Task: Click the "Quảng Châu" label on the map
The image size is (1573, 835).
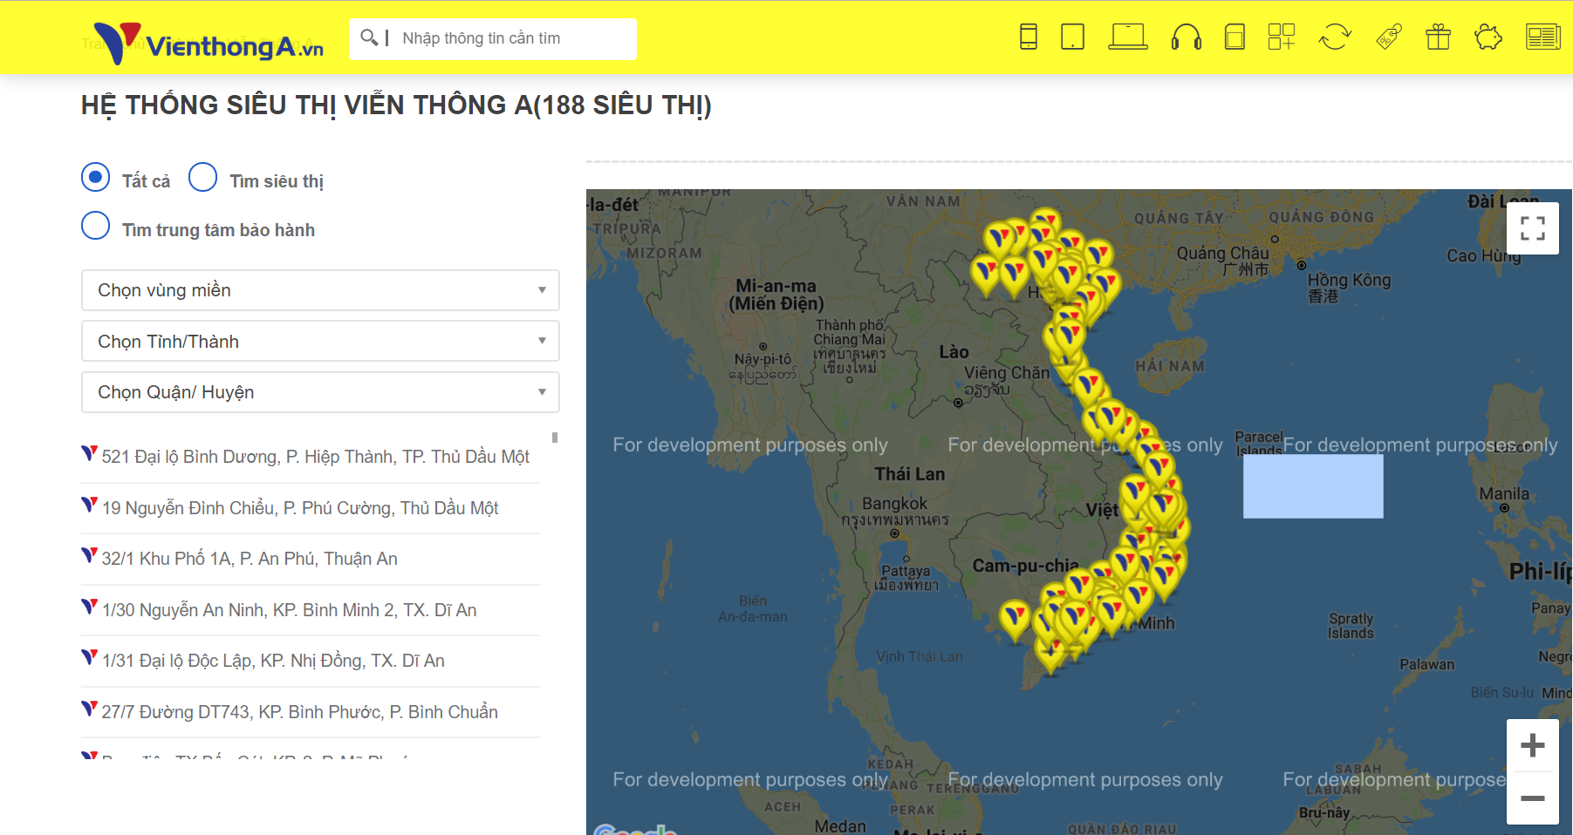Action: tap(1222, 253)
